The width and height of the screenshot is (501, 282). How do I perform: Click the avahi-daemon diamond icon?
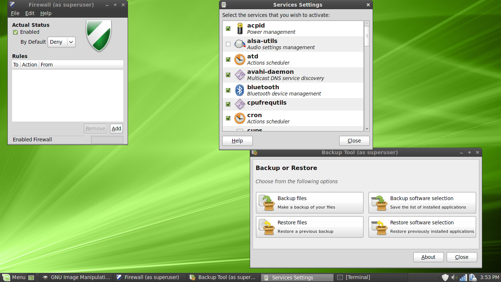coord(240,75)
